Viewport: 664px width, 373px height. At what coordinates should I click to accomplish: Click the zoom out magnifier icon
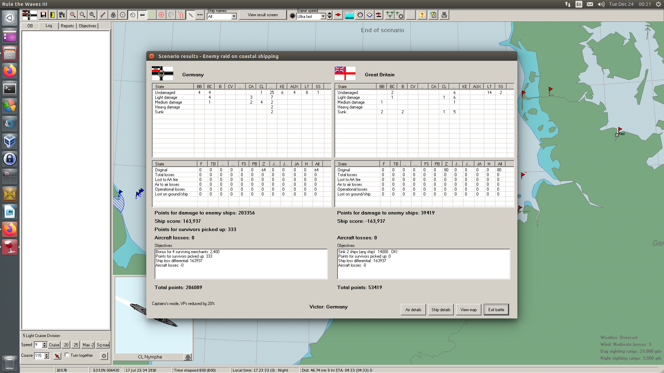point(82,15)
